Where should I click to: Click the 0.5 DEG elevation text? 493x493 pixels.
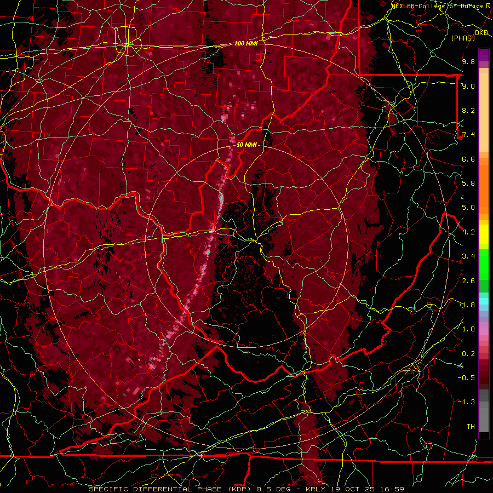(x=273, y=489)
